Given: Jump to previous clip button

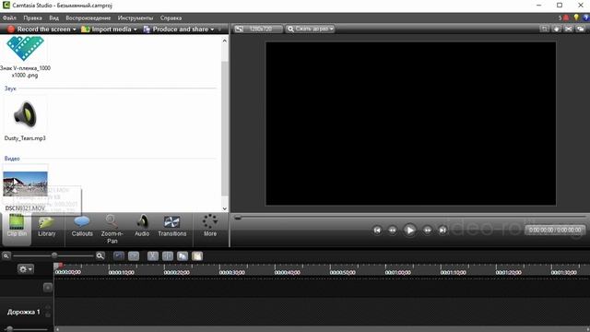Looking at the screenshot, I should coord(377,230).
